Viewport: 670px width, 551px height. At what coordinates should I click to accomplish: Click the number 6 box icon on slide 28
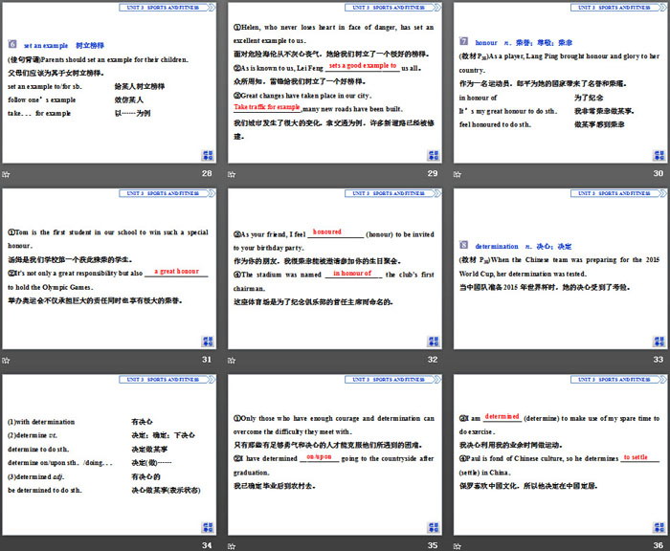pyautogui.click(x=11, y=44)
